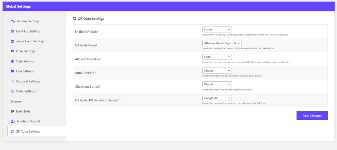Click the Early Birds bird icon

13,111
